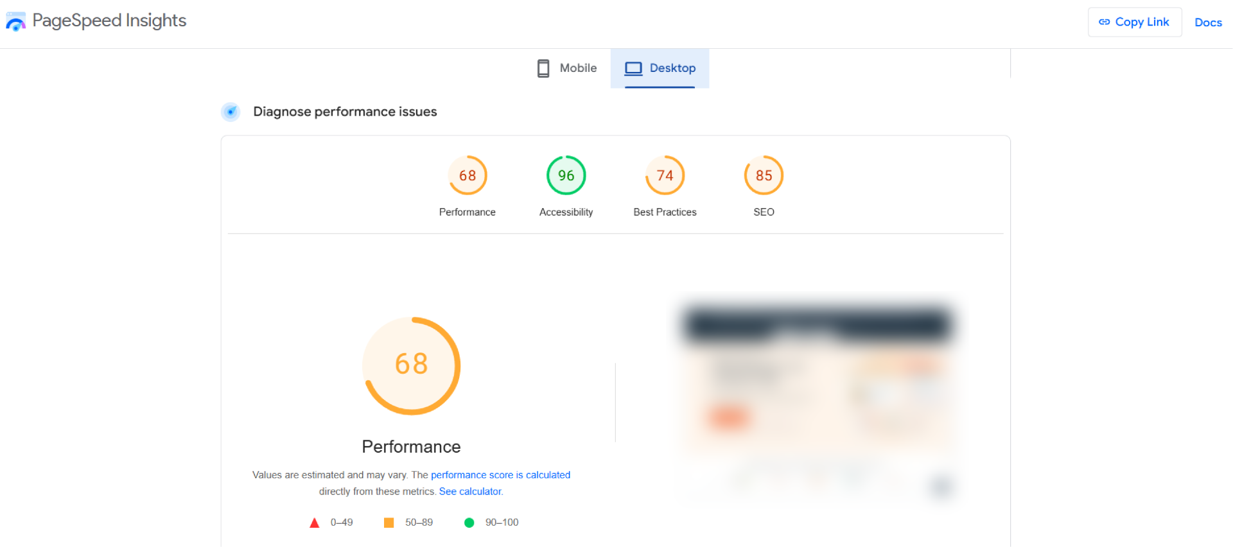Open the See calculator link
This screenshot has width=1233, height=547.
point(471,492)
